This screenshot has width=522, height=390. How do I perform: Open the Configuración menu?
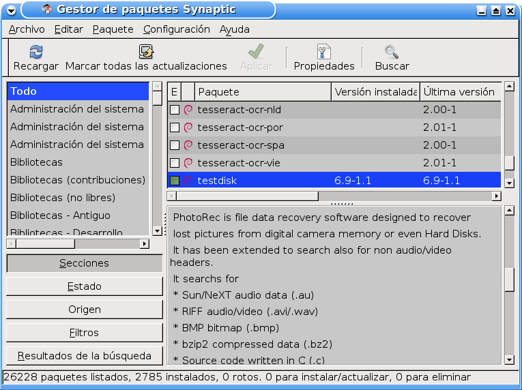coord(177,29)
